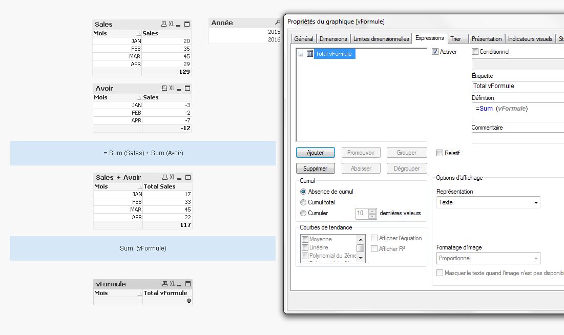564x335 pixels.
Task: Check the Moyenne trend line box
Action: [x=305, y=239]
